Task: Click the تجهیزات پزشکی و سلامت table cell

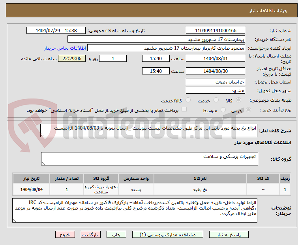Action: tap(101, 189)
